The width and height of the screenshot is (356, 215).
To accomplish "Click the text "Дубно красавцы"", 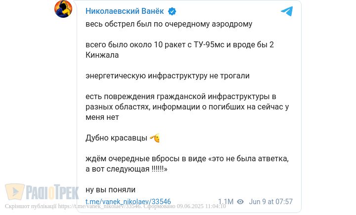I will click(x=116, y=138).
